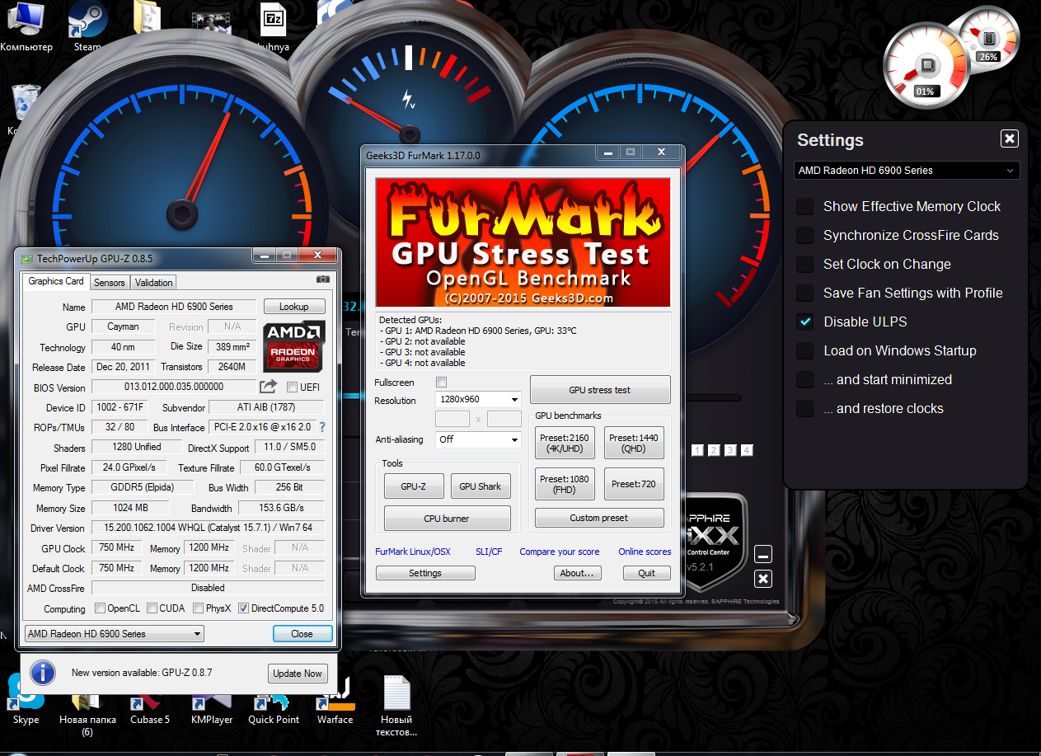
Task: Click the blue info icon in update notice
Action: point(42,673)
